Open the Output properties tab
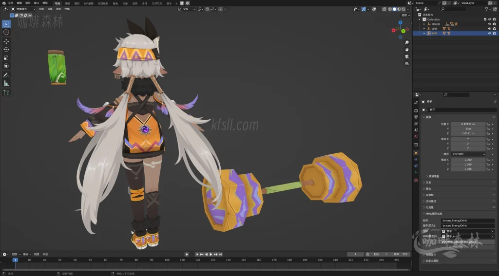This screenshot has height=276, width=499. click(416, 117)
